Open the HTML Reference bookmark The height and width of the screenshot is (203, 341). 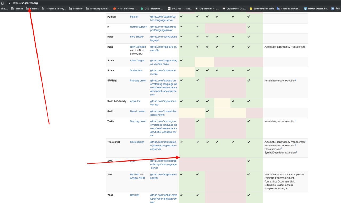tap(125, 9)
